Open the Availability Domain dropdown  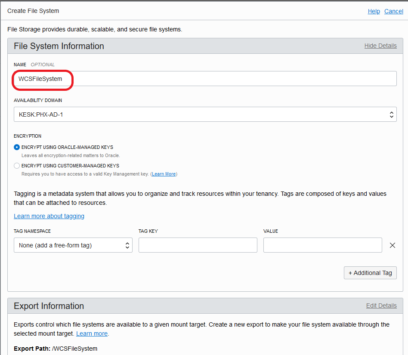click(x=205, y=114)
